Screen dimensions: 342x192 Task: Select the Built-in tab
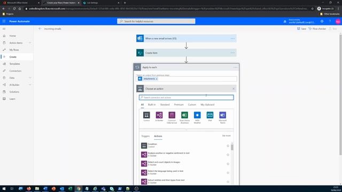tap(152, 105)
